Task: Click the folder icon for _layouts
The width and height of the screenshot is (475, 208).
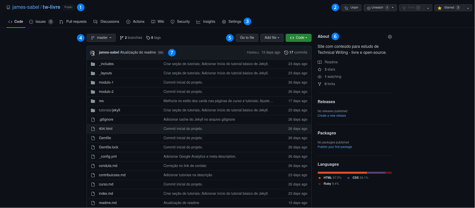Action: click(x=93, y=73)
